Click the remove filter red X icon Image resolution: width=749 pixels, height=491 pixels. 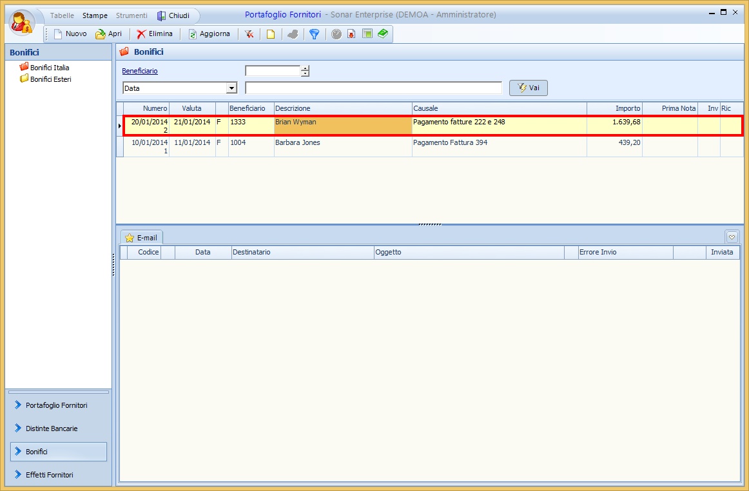tap(249, 34)
